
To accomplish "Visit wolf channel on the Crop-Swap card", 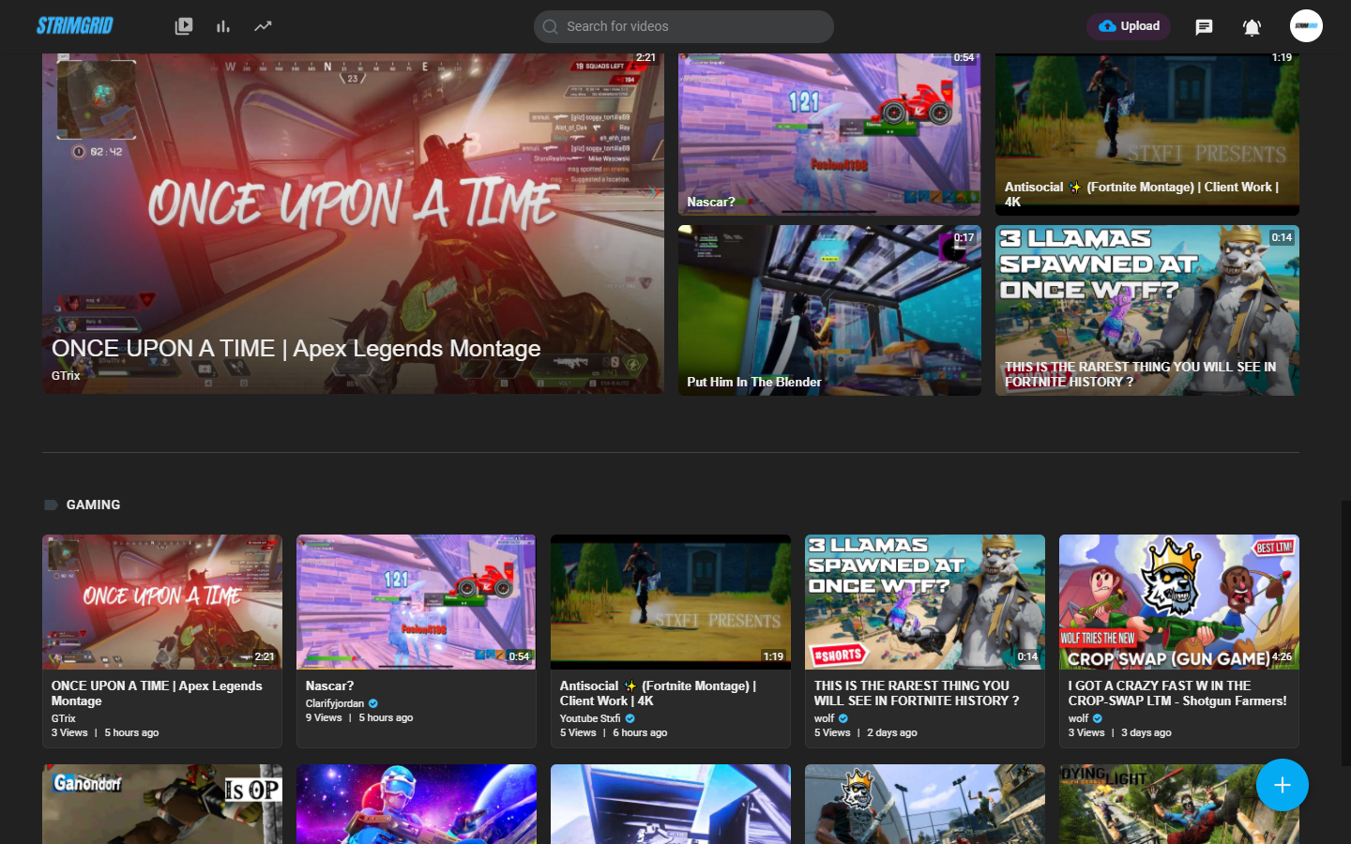I will [1078, 718].
